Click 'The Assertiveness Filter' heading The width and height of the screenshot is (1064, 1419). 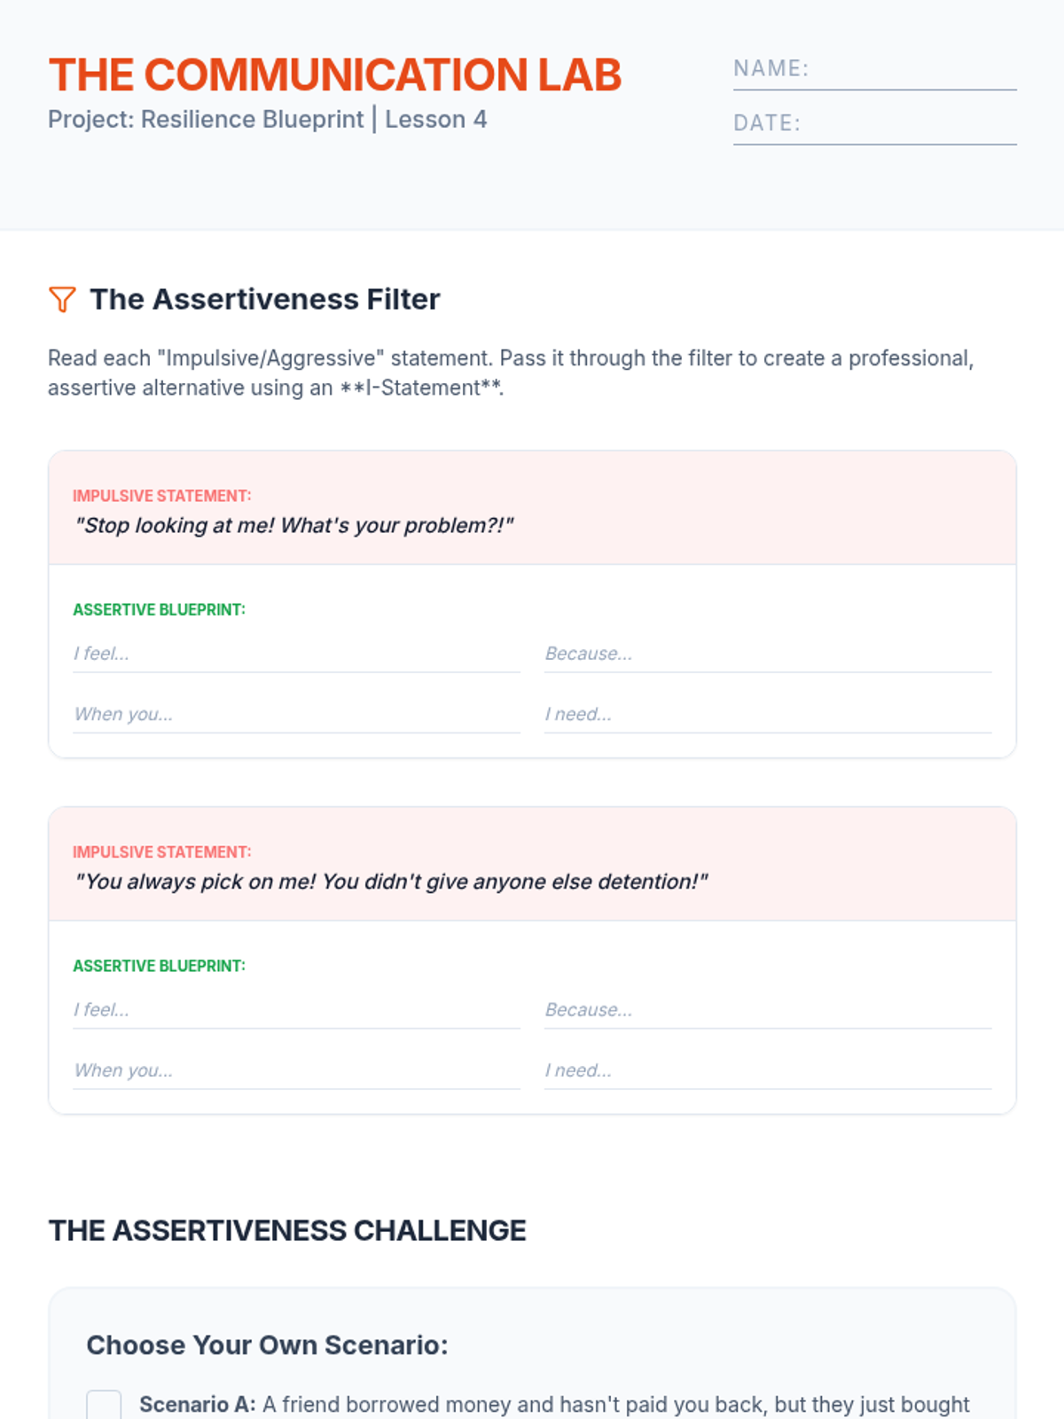pos(264,300)
